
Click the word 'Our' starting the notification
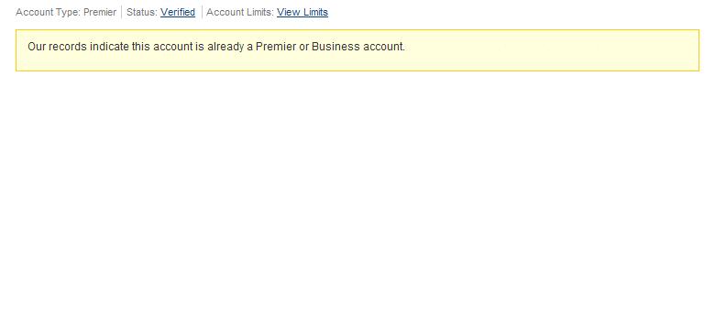37,47
